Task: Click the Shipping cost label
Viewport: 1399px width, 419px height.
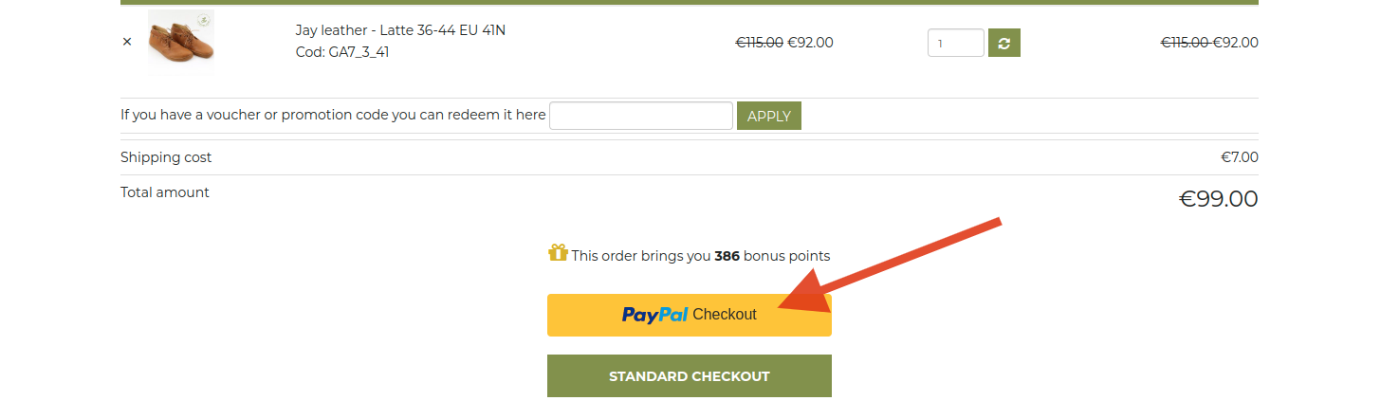Action: pos(166,157)
